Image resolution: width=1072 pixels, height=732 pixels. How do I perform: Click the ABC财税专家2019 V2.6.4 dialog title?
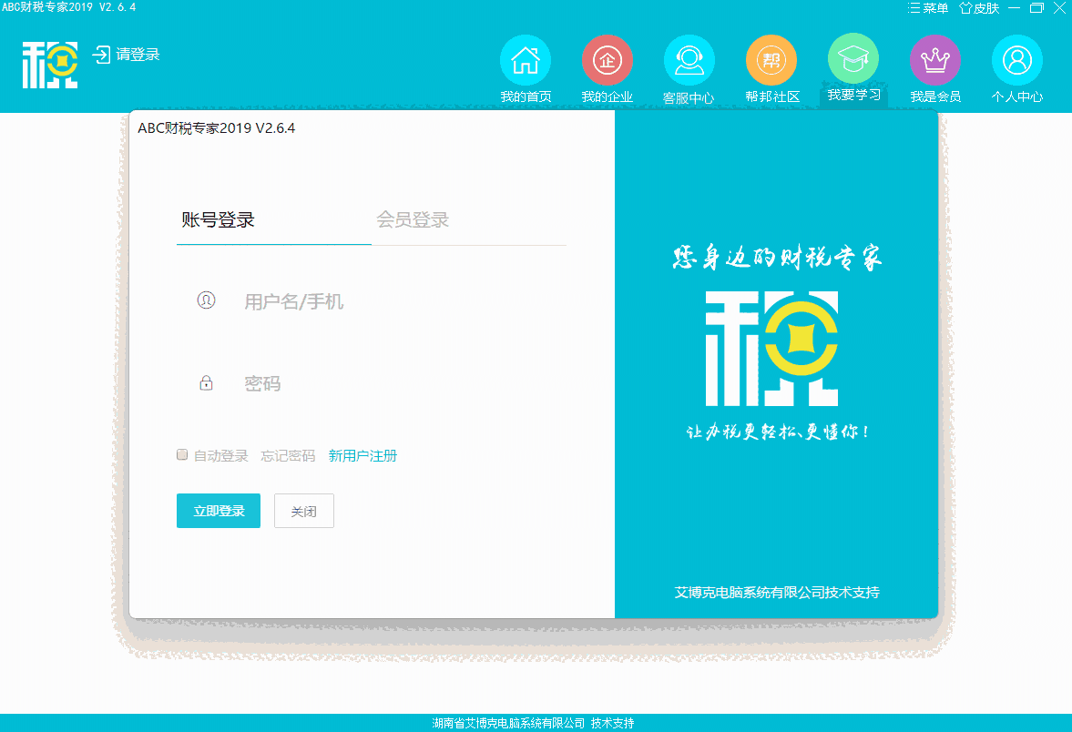pos(216,128)
